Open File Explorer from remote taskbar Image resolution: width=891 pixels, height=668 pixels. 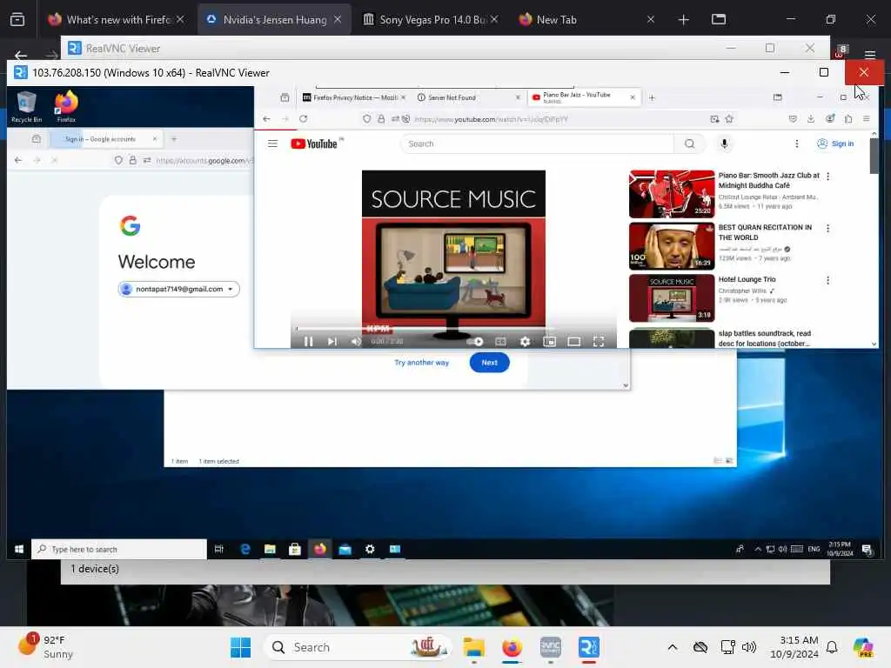click(x=270, y=550)
